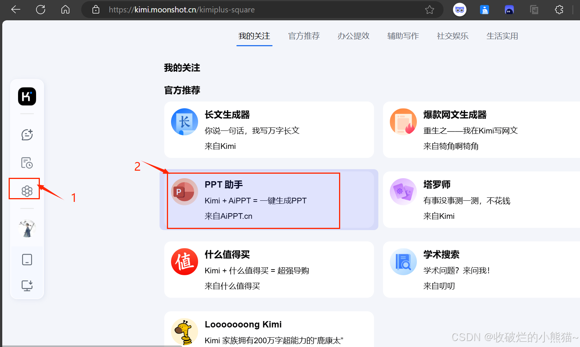Open the 塔罗师 card title

click(x=437, y=185)
